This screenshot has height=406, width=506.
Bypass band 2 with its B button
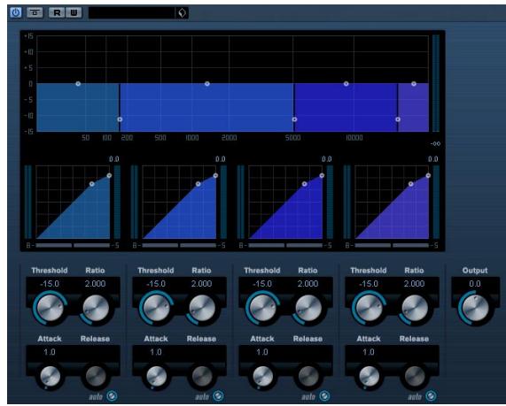coord(135,246)
